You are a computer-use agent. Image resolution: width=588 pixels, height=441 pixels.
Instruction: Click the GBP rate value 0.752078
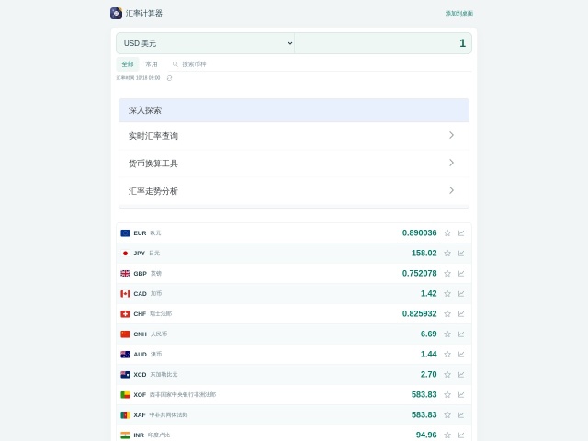[419, 274]
